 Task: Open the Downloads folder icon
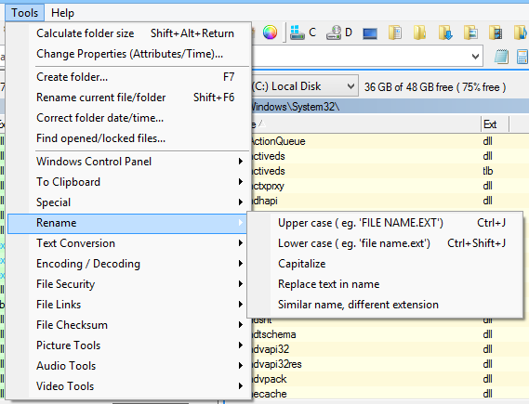[x=445, y=33]
